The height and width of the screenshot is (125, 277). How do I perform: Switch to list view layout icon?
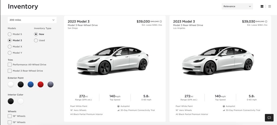tap(269, 6)
